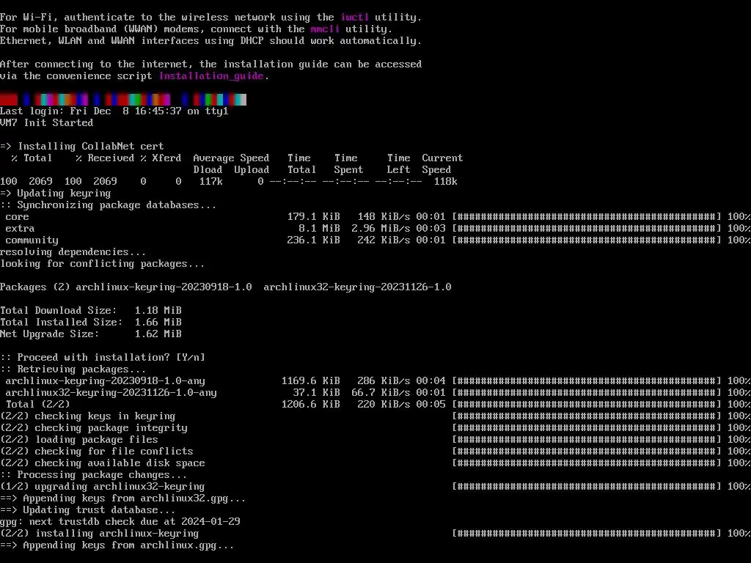751x563 pixels.
Task: Click the '1206.6 KiB' total size value
Action: (x=310, y=405)
